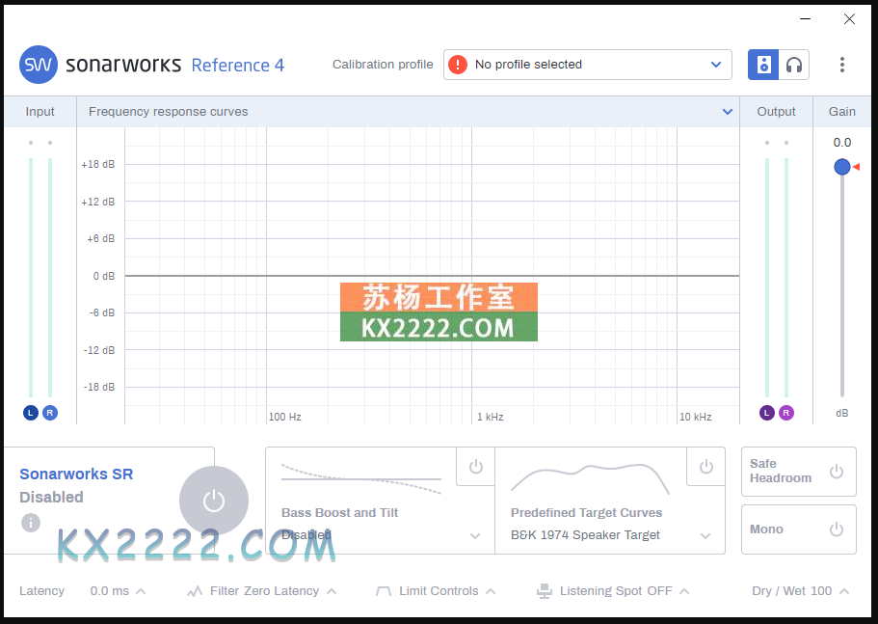Open the Sonarworks SR info icon
Image resolution: width=878 pixels, height=624 pixels.
coord(31,523)
